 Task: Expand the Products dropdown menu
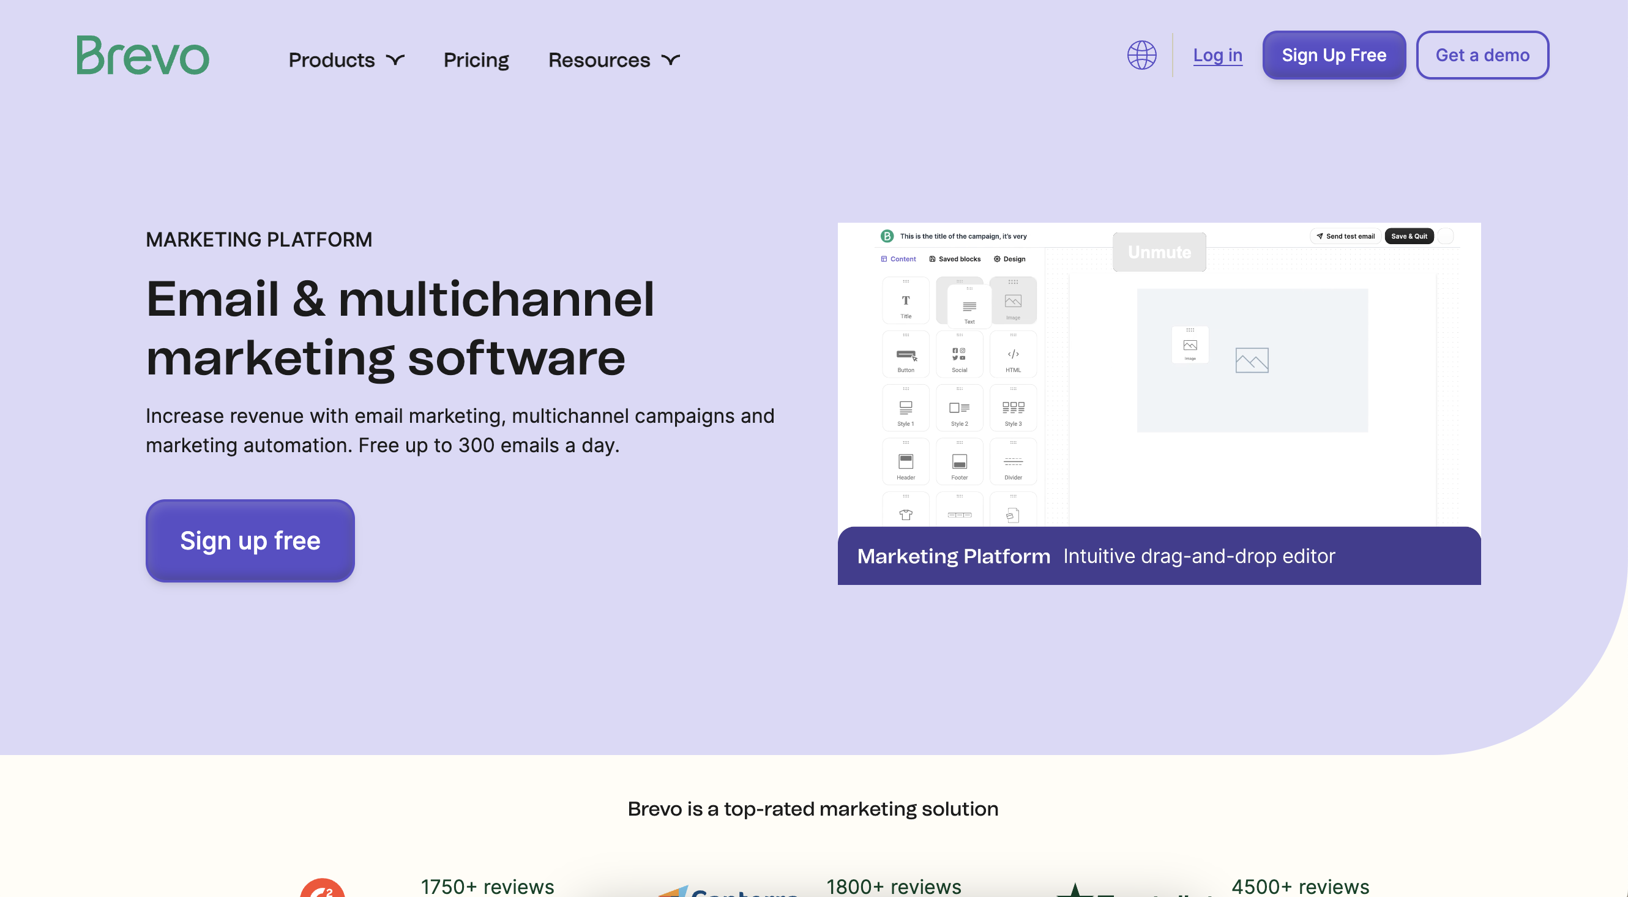(x=346, y=60)
